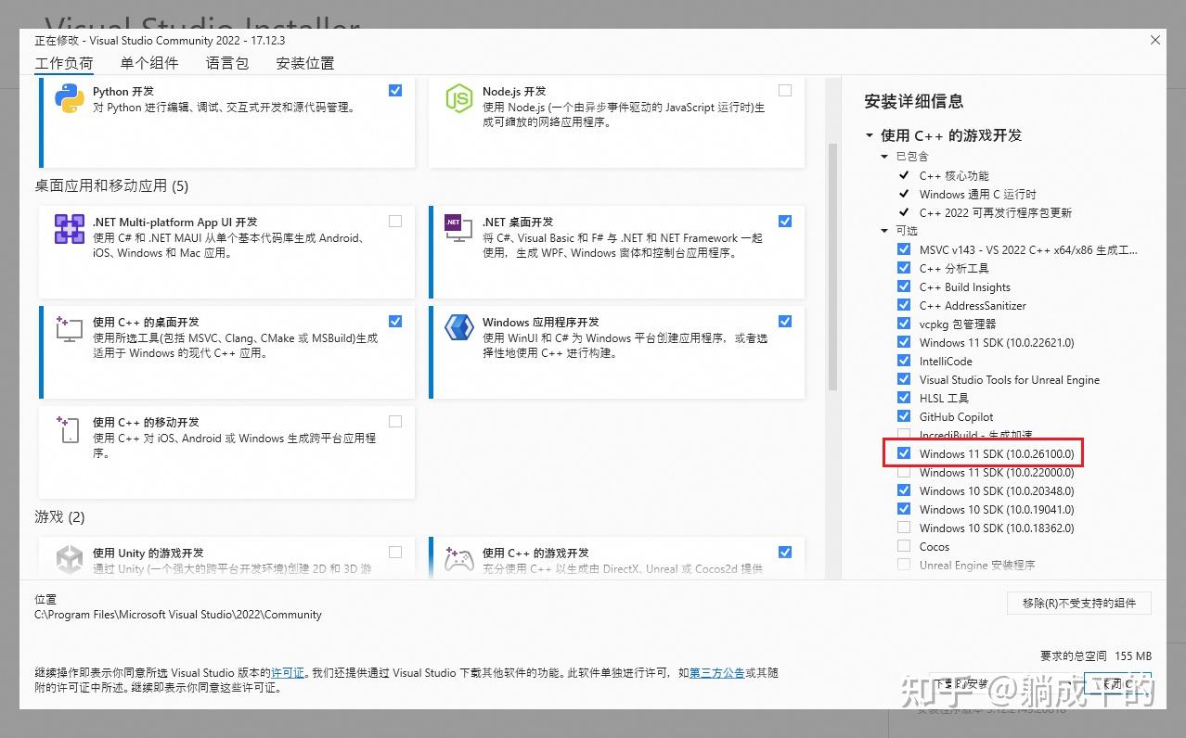Click the .NET 桌面开发 workload icon
The width and height of the screenshot is (1186, 738).
458,229
